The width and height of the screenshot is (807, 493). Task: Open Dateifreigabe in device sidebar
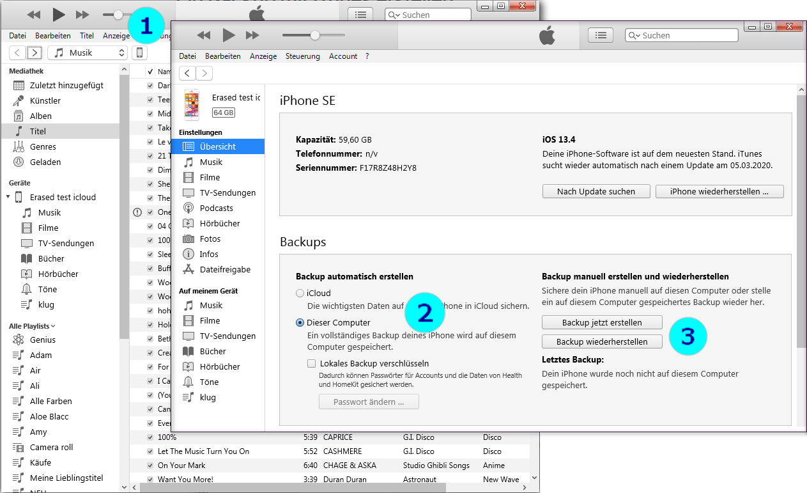219,269
